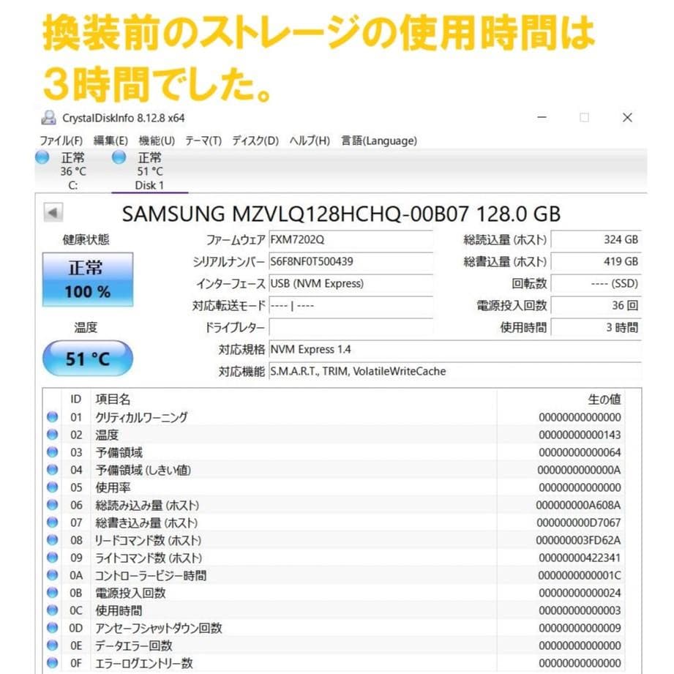Click status orb for 02 温度 row
Viewport: 674px width, 674px height.
tap(53, 435)
